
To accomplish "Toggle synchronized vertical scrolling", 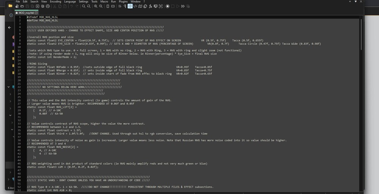I will click(x=108, y=6).
